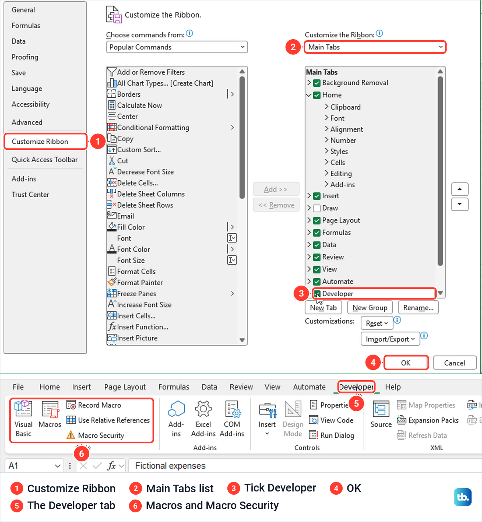Open Choose commands from dropdown
The width and height of the screenshot is (482, 522).
(177, 47)
